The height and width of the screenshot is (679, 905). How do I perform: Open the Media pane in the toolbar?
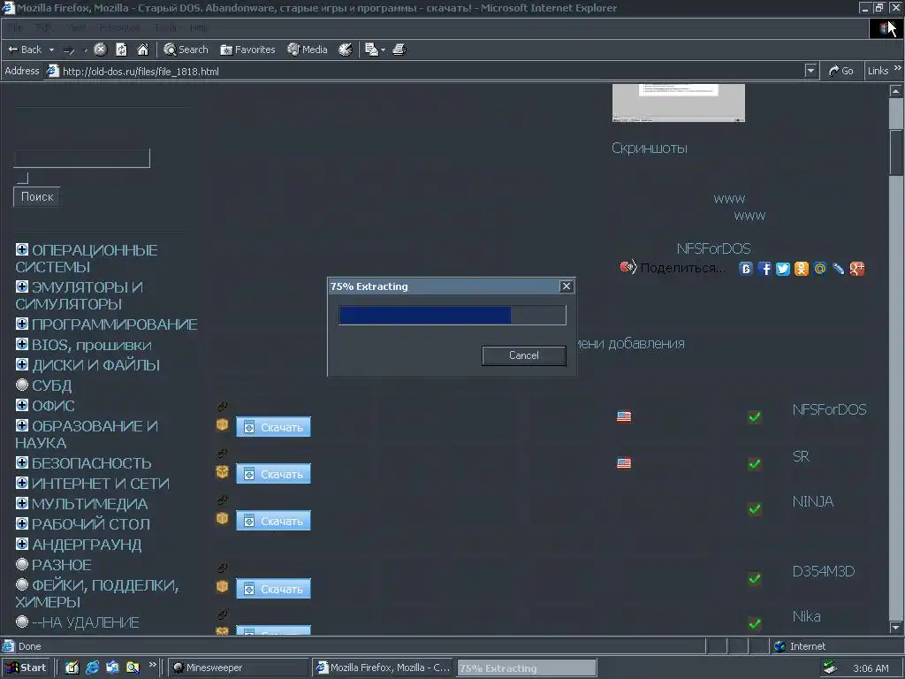point(308,50)
